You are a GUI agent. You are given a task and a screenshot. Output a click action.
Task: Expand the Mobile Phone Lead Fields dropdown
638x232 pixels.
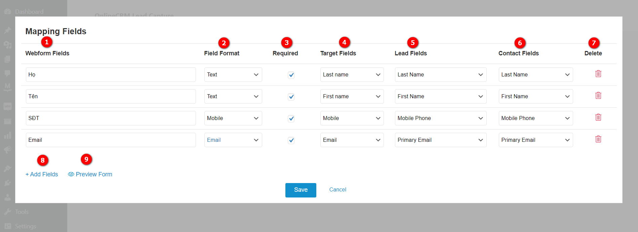click(x=441, y=118)
